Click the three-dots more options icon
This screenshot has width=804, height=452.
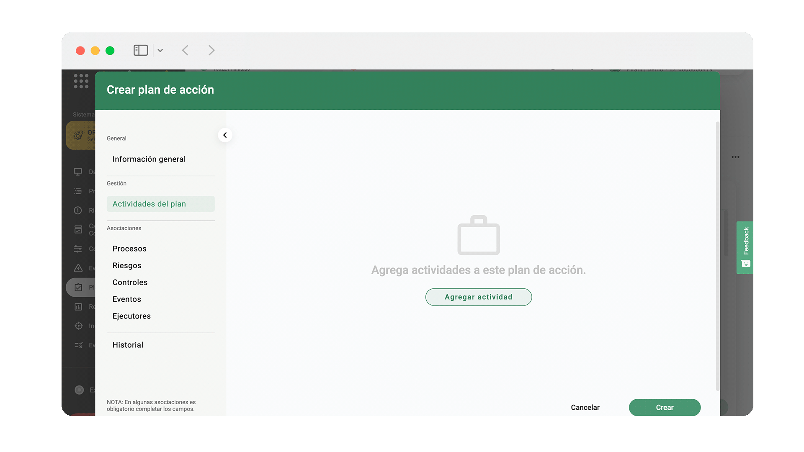point(735,157)
